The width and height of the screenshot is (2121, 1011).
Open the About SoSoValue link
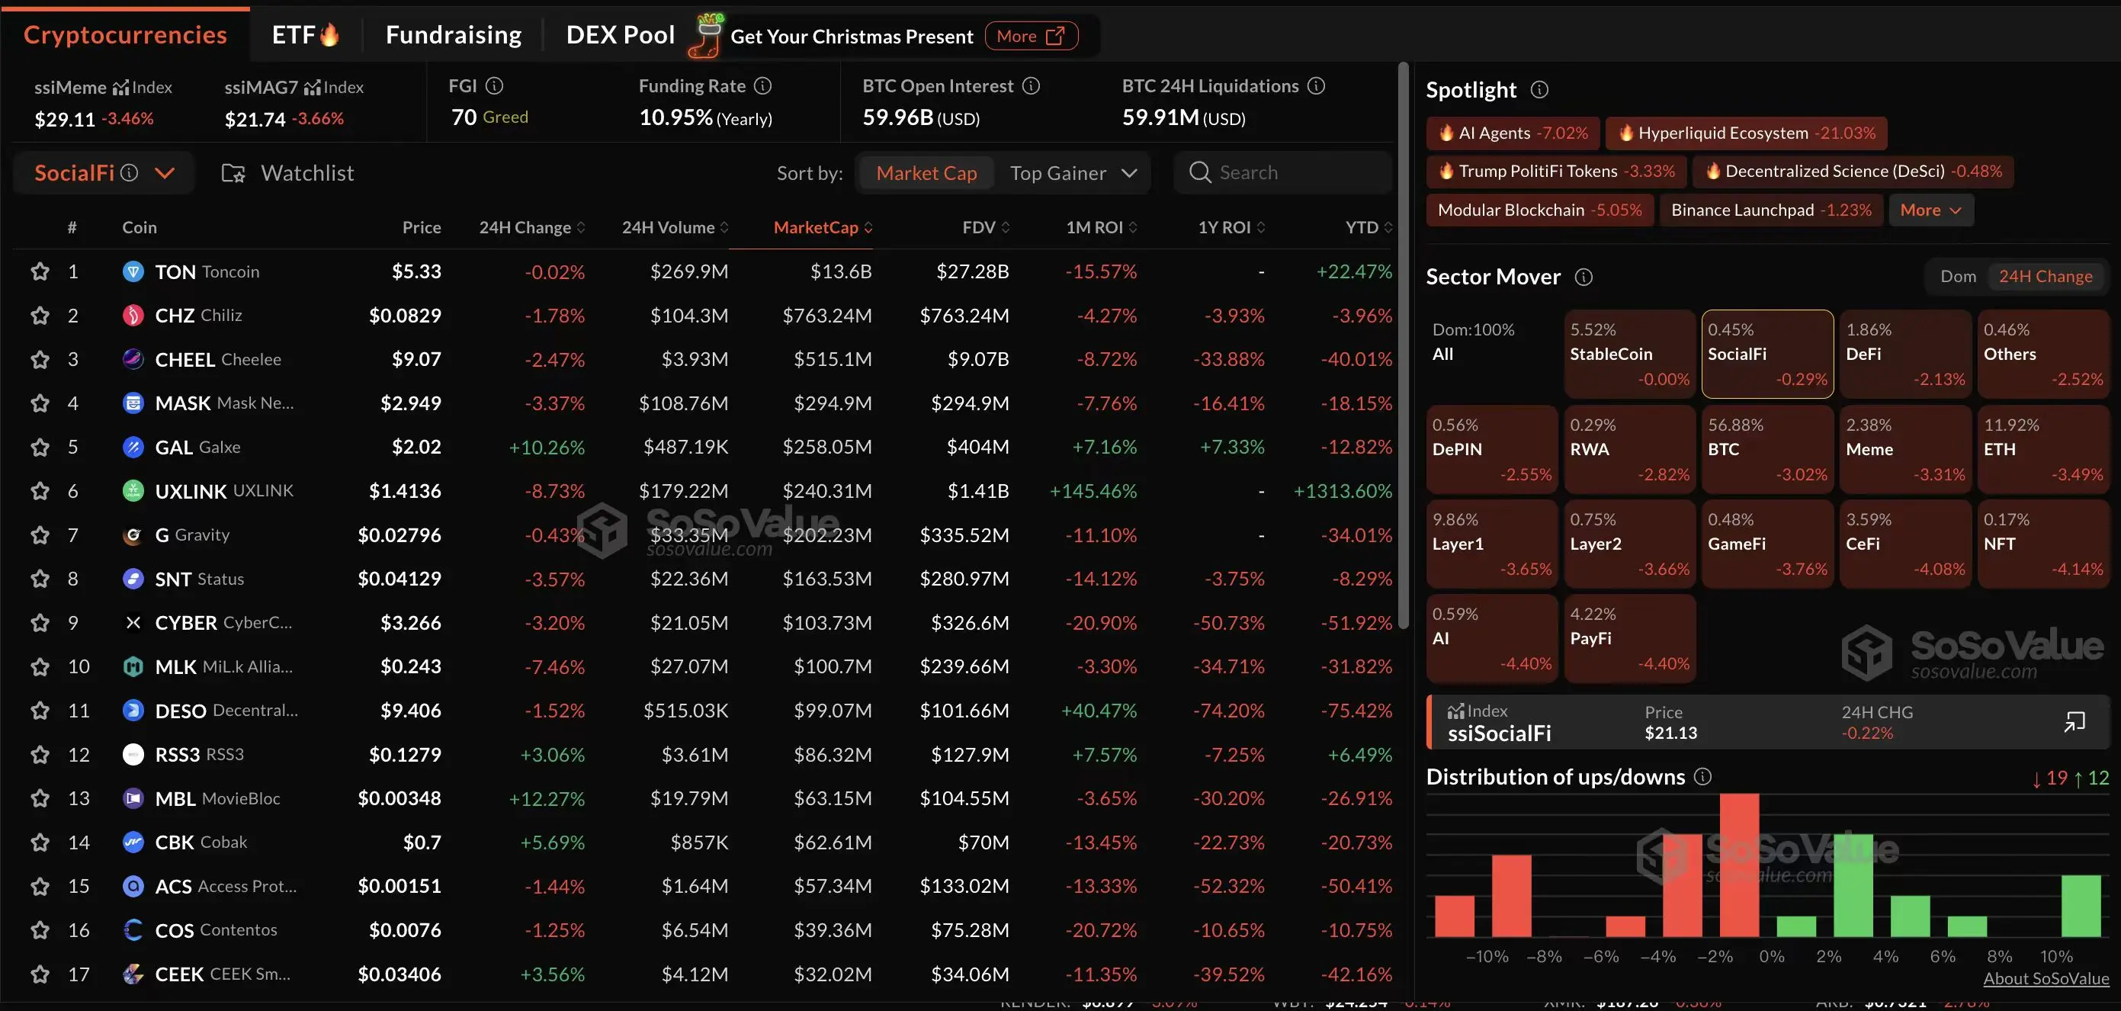point(2046,978)
